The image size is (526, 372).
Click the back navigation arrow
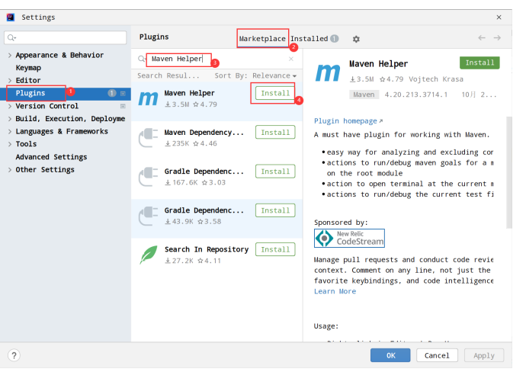pyautogui.click(x=481, y=38)
